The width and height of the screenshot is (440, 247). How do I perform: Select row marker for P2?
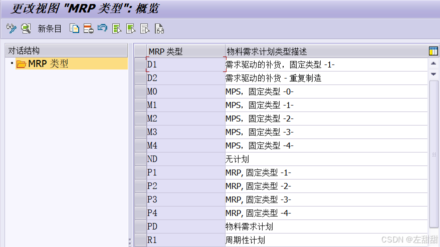click(140, 186)
